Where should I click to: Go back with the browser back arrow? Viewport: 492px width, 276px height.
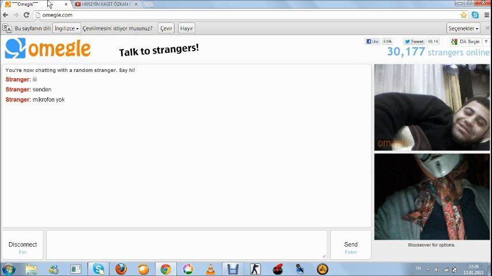click(x=5, y=15)
